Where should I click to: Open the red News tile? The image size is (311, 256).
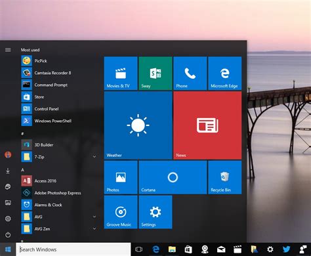pos(207,125)
